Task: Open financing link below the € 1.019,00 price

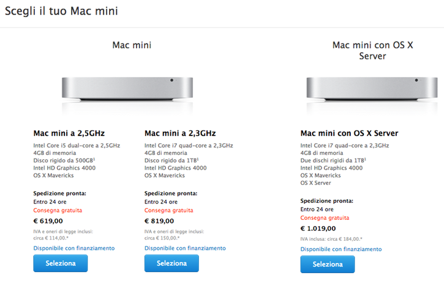Action: (341, 249)
